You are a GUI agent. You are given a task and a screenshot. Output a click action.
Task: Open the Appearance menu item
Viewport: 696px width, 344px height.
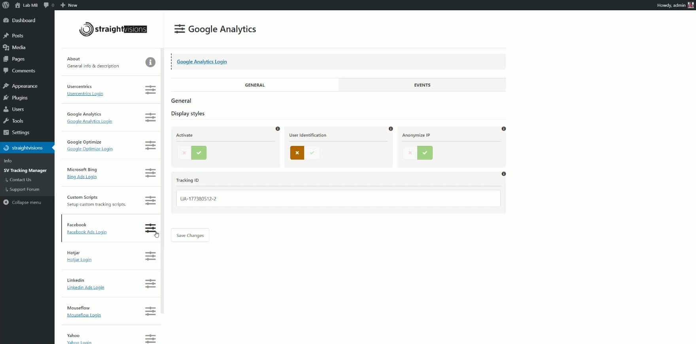[27, 86]
